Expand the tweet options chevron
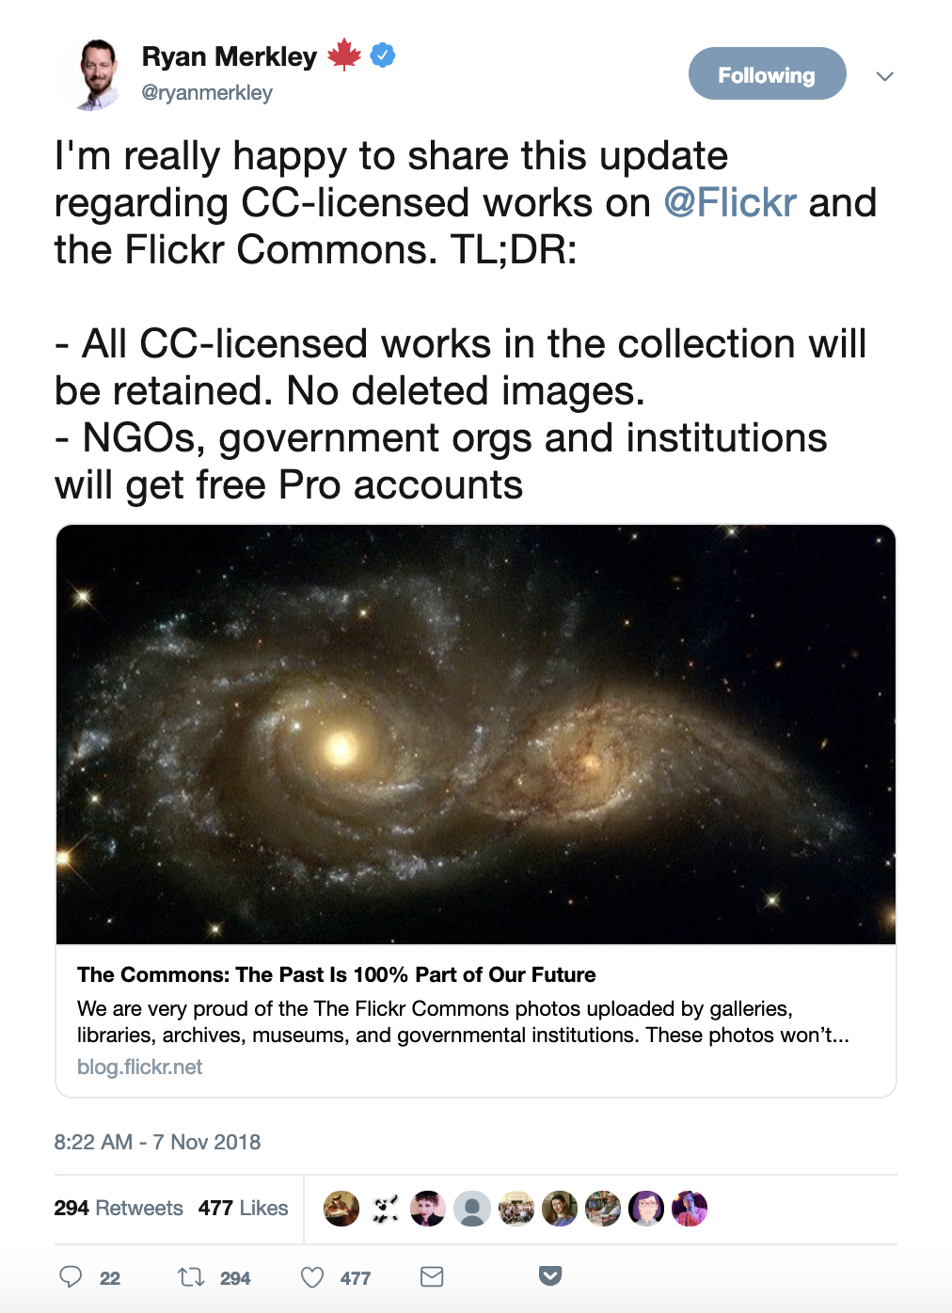Image resolution: width=952 pixels, height=1313 pixels. click(x=884, y=76)
